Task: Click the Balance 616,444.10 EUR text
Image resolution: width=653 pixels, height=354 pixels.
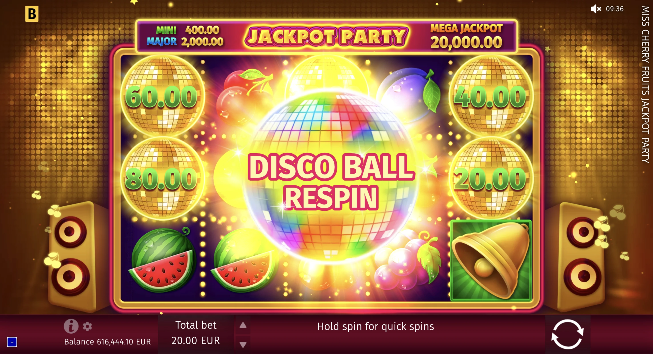Action: coord(107,342)
